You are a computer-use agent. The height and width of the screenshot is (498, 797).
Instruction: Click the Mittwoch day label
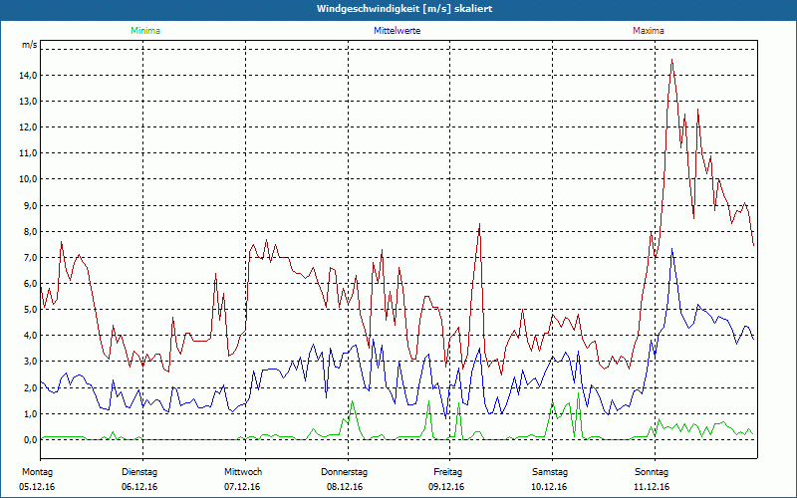coord(243,472)
